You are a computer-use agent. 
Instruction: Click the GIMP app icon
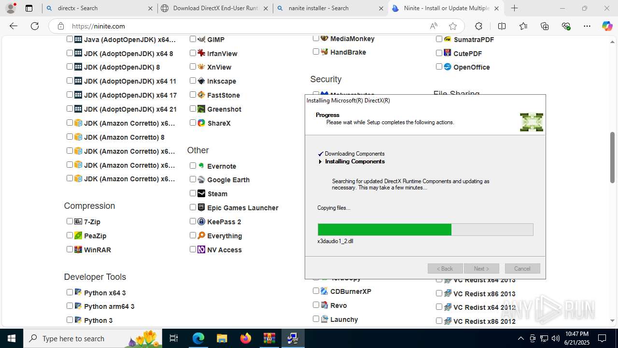click(x=201, y=39)
